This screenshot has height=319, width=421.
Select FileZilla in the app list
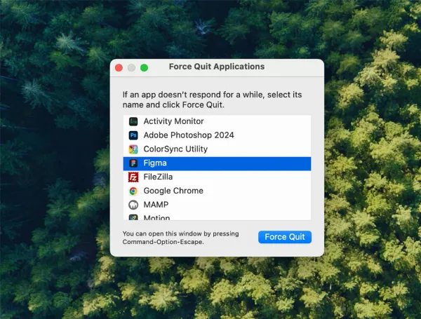point(217,177)
